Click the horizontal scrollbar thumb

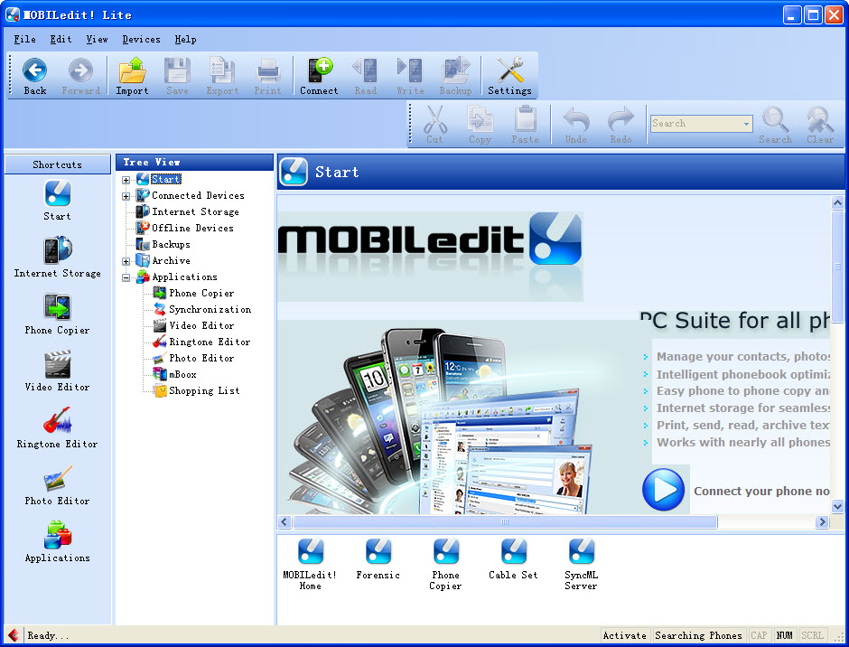(x=505, y=521)
